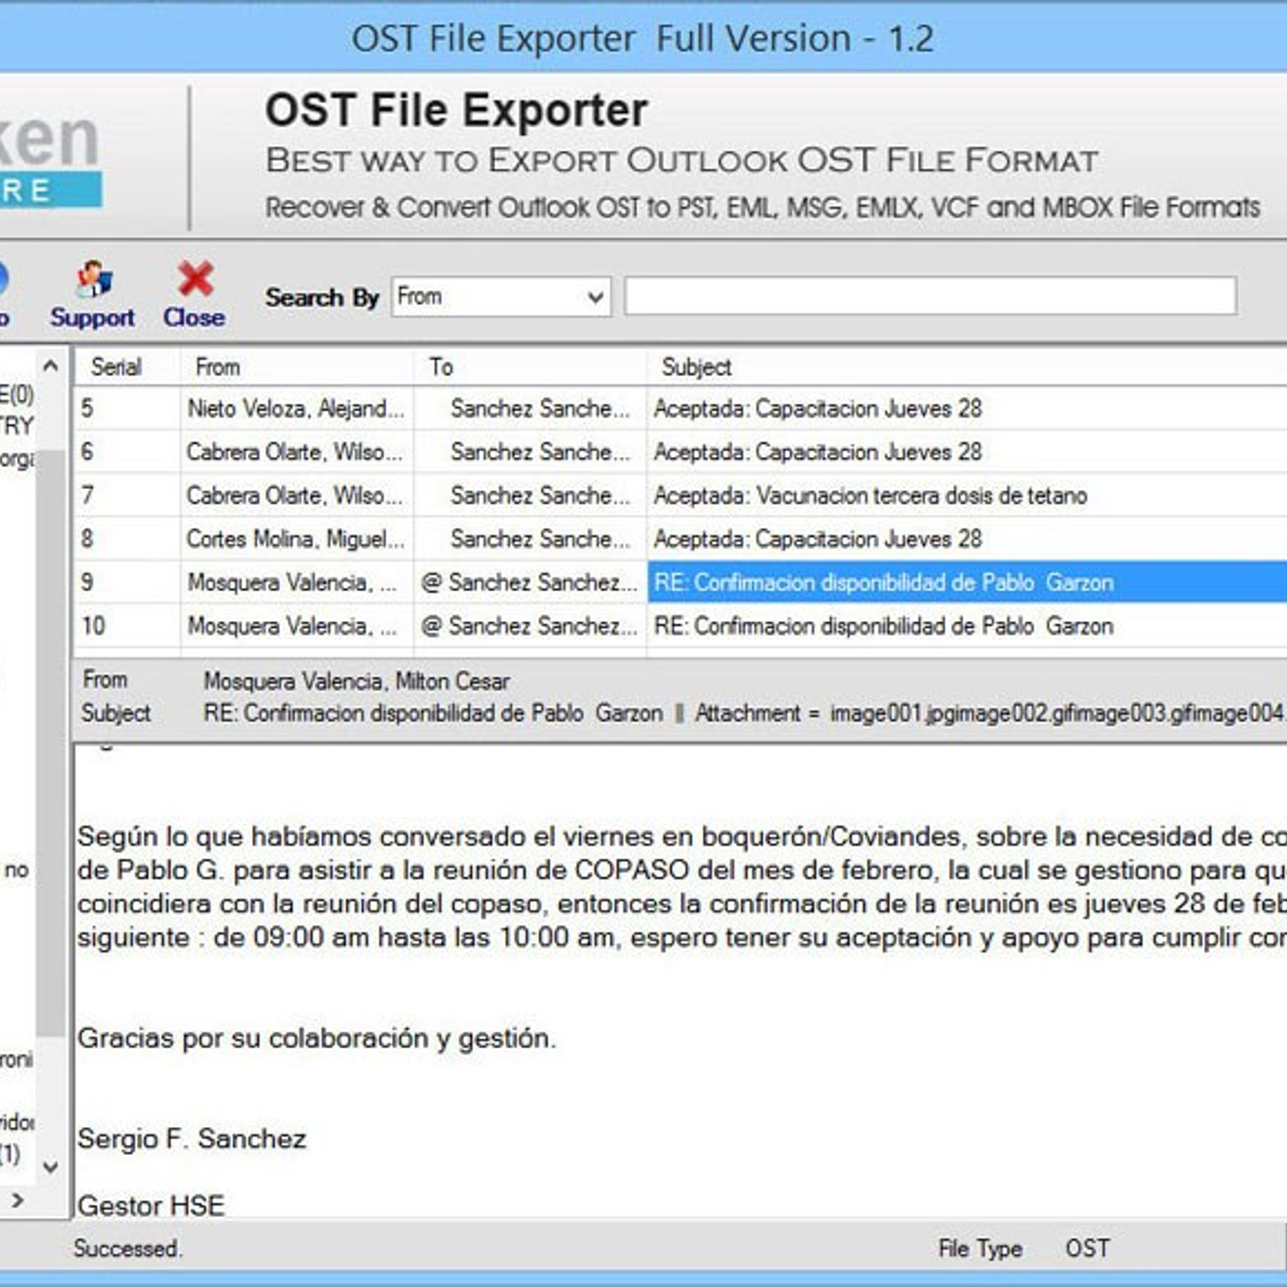The width and height of the screenshot is (1287, 1287).
Task: Click the Sergio F. Sanchez signature text
Action: (x=192, y=1139)
